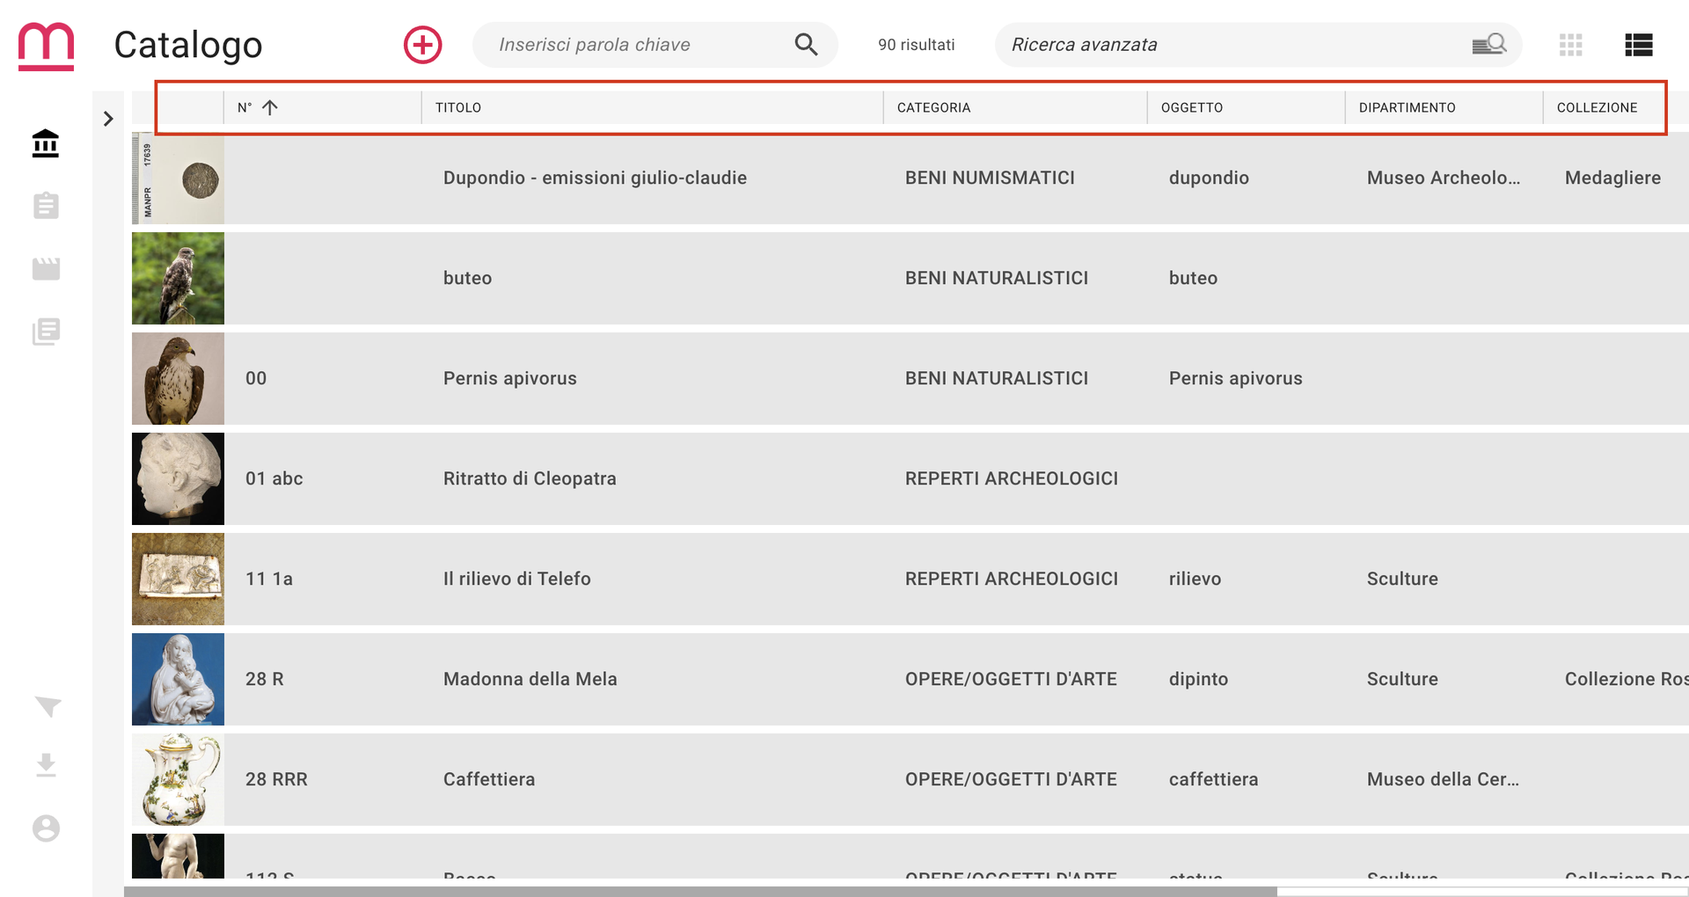This screenshot has width=1689, height=897.
Task: Open the Ritratto di Cleopatra entry
Action: pos(530,478)
